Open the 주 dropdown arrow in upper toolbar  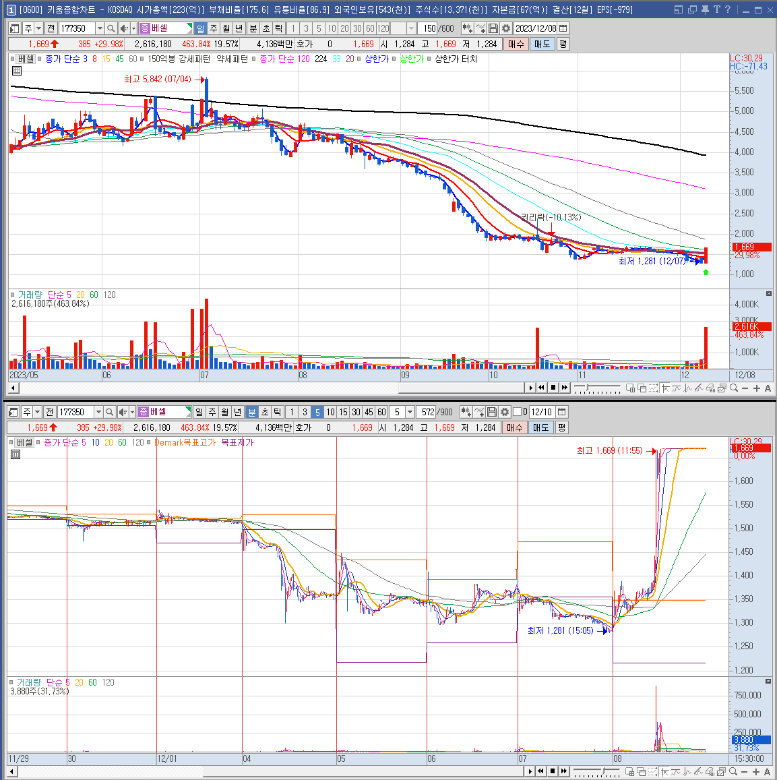[39, 29]
